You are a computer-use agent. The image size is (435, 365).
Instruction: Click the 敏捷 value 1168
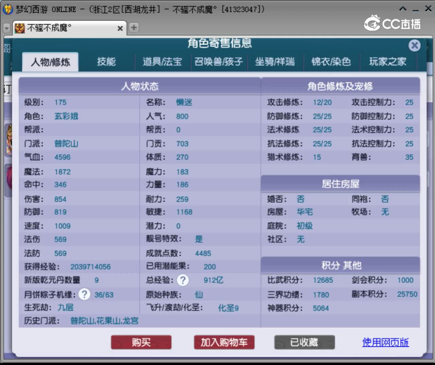(184, 212)
